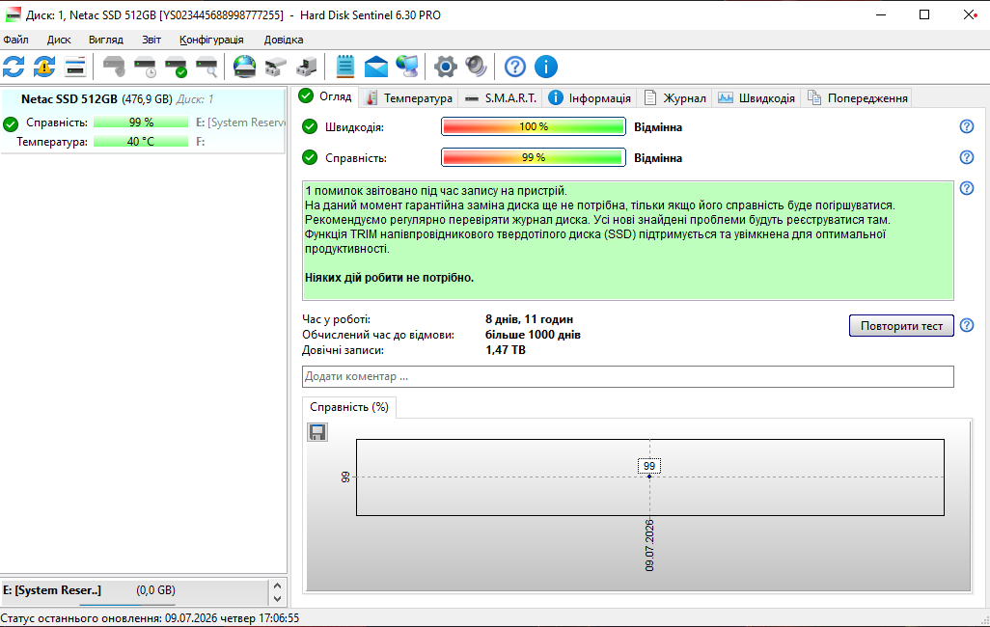
Task: Open the Вигляд menu
Action: [105, 40]
